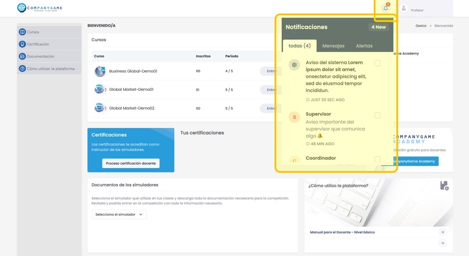469x256 pixels.
Task: Click the CompanyGame logo
Action: pos(40,8)
